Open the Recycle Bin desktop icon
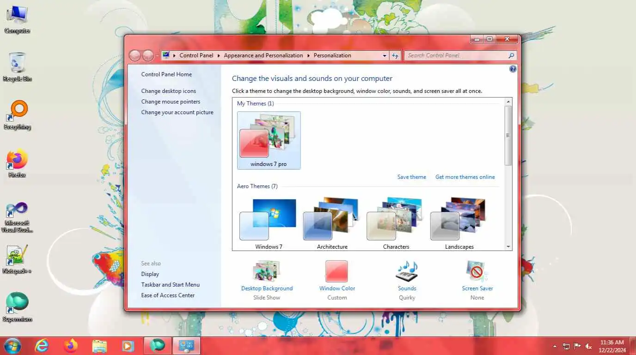The width and height of the screenshot is (636, 355). click(17, 67)
